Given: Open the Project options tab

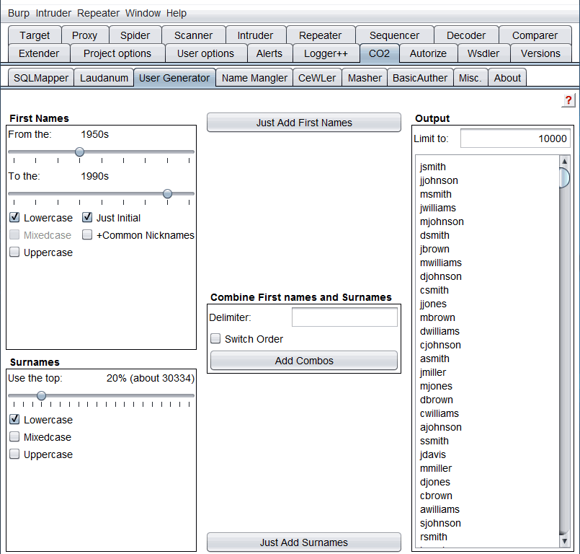Looking at the screenshot, I should [x=117, y=53].
